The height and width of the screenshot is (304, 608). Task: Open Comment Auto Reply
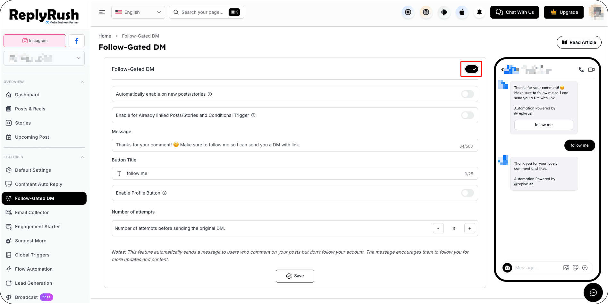(44, 184)
